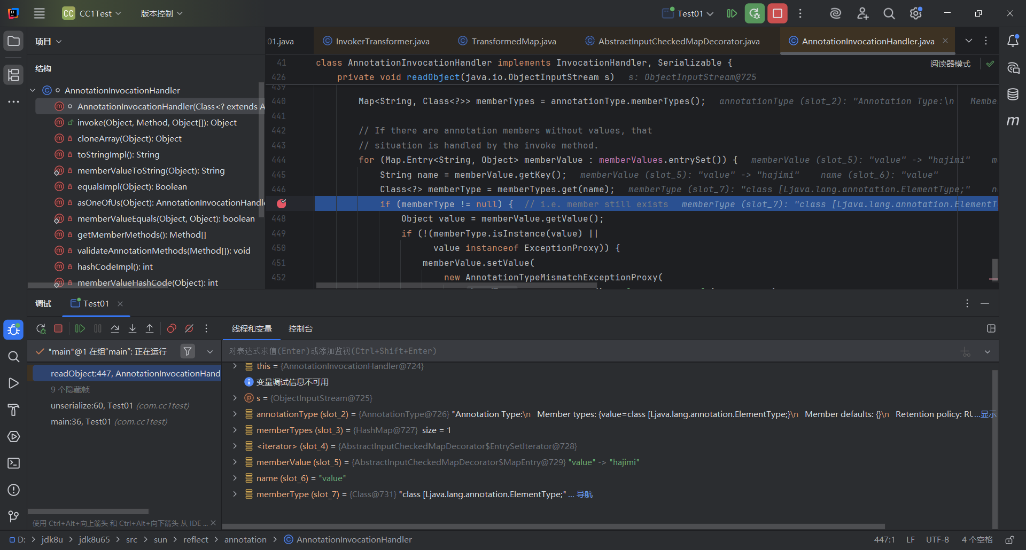Open IDE settings gear
This screenshot has height=550, width=1026.
click(916, 13)
